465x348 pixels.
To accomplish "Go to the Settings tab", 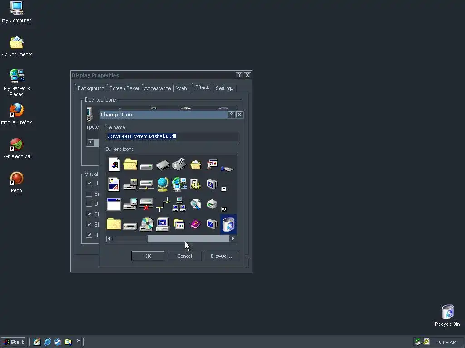I will click(x=224, y=88).
